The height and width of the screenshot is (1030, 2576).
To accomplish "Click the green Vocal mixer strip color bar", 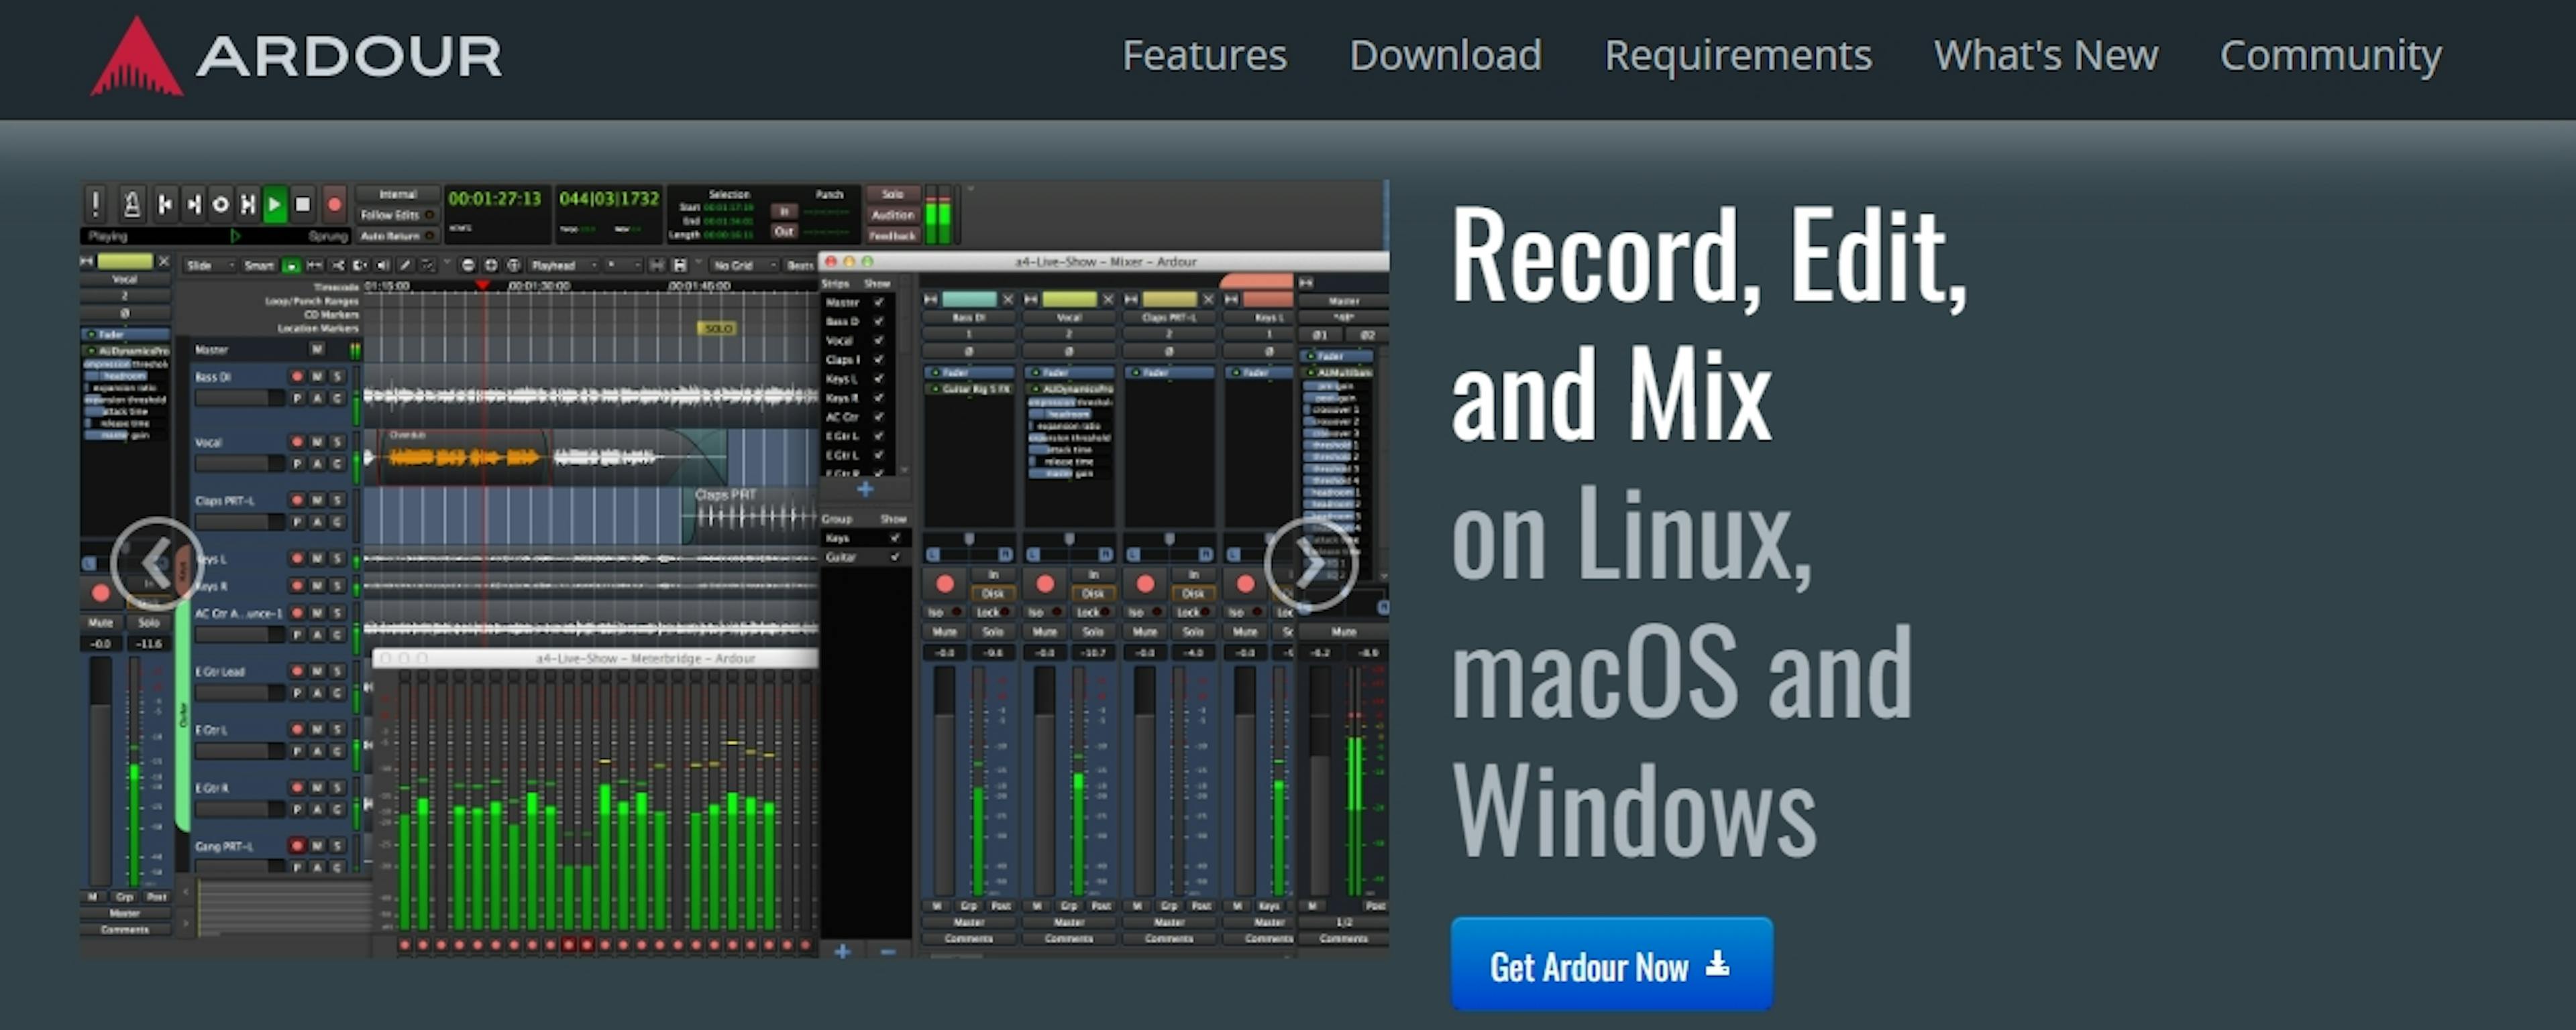I will [x=1069, y=300].
